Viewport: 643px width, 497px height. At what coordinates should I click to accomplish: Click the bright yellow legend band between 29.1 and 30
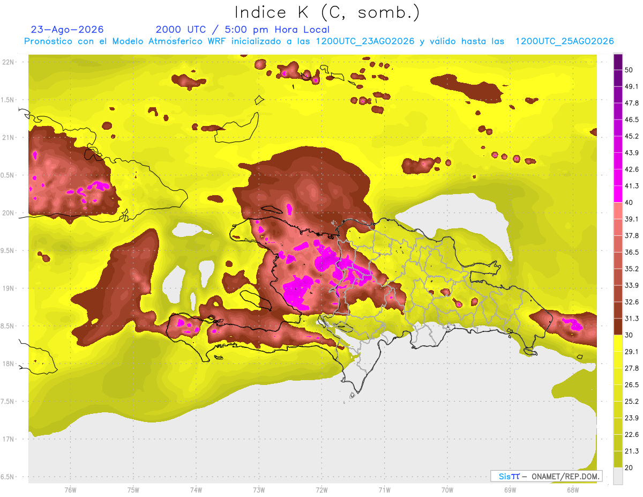pyautogui.click(x=618, y=343)
